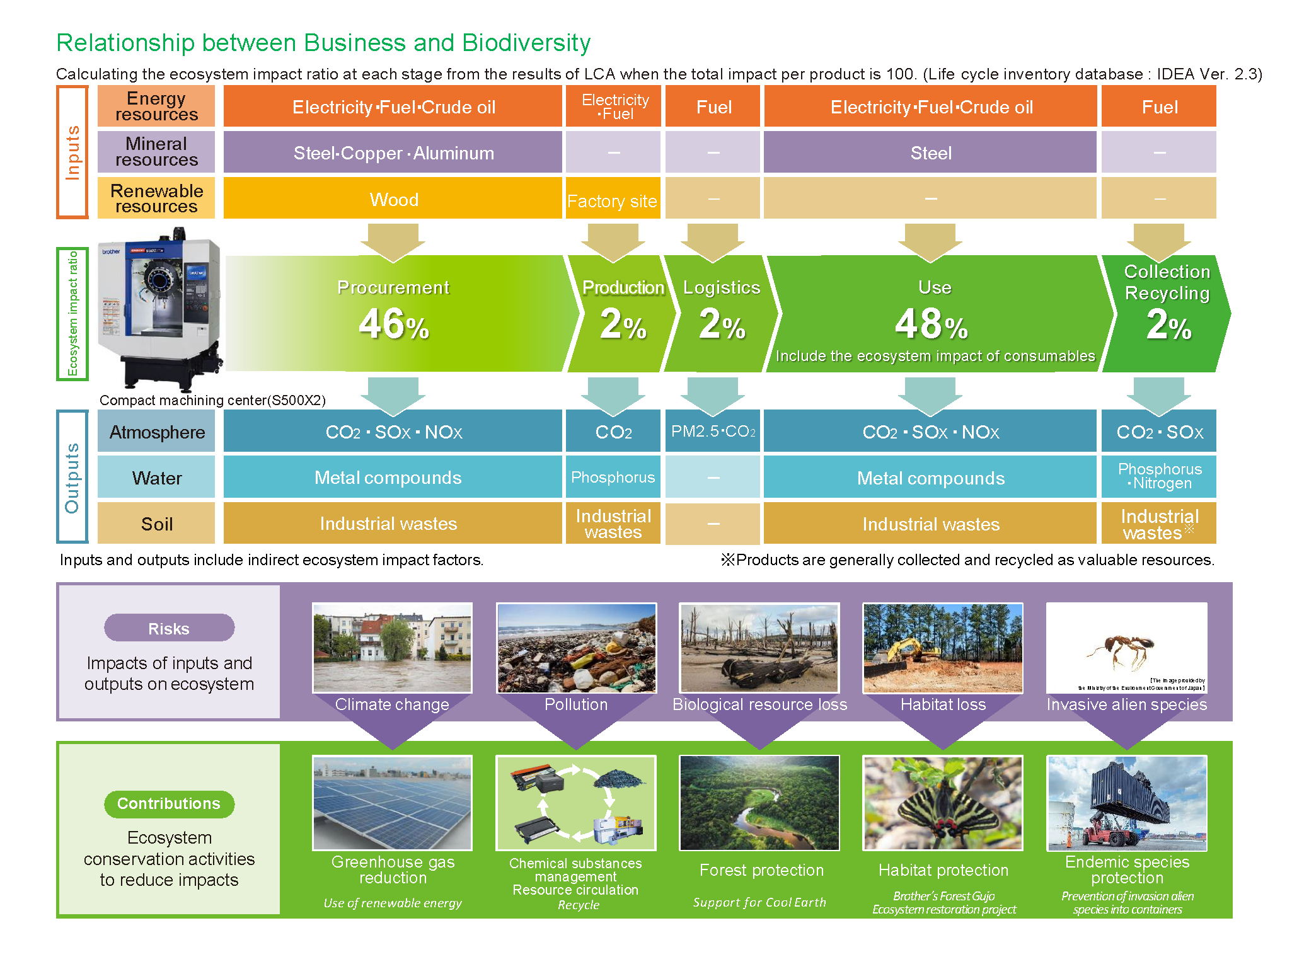Click 'Metal compounds' cell under Procurement
Image resolution: width=1292 pixels, height=969 pixels.
(x=393, y=477)
